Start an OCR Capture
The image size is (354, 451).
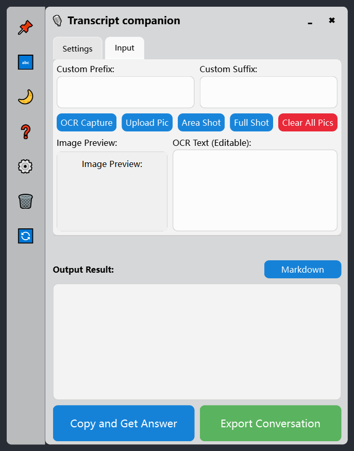pyautogui.click(x=86, y=122)
